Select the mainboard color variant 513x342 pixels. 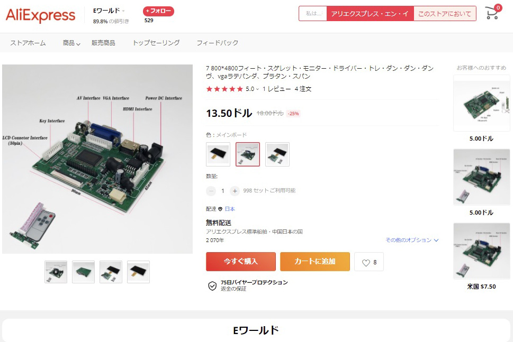tap(248, 154)
